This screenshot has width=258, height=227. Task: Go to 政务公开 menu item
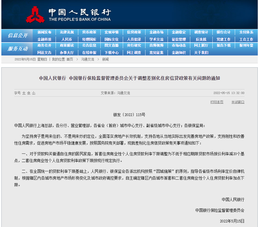pyautogui.click(x=44, y=45)
